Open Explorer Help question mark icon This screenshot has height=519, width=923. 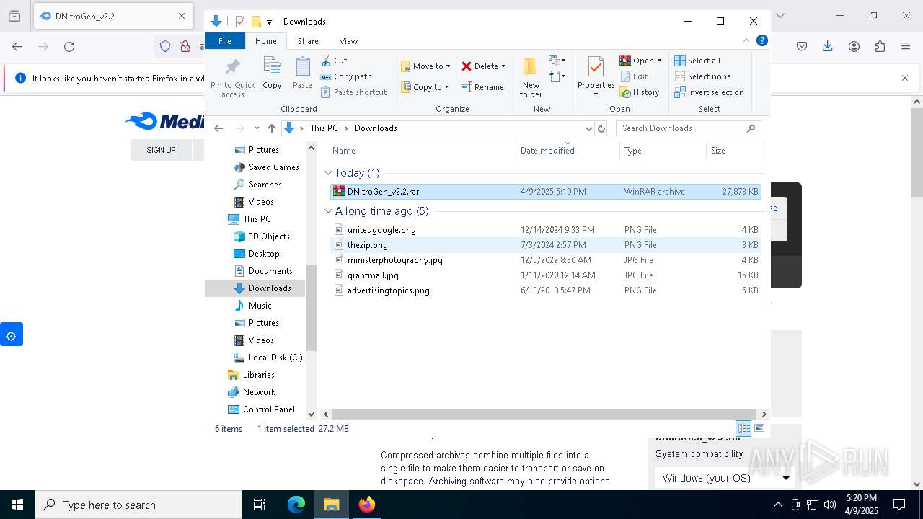click(762, 41)
